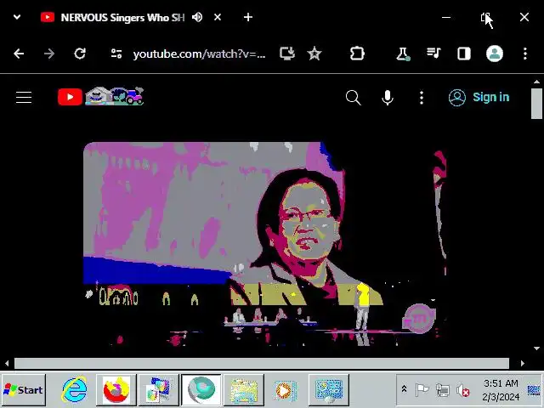Click the horizontal scroll right arrow
The height and width of the screenshot is (408, 544).
523,363
